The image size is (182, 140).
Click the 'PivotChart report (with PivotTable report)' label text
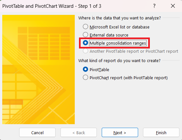coord(129,78)
